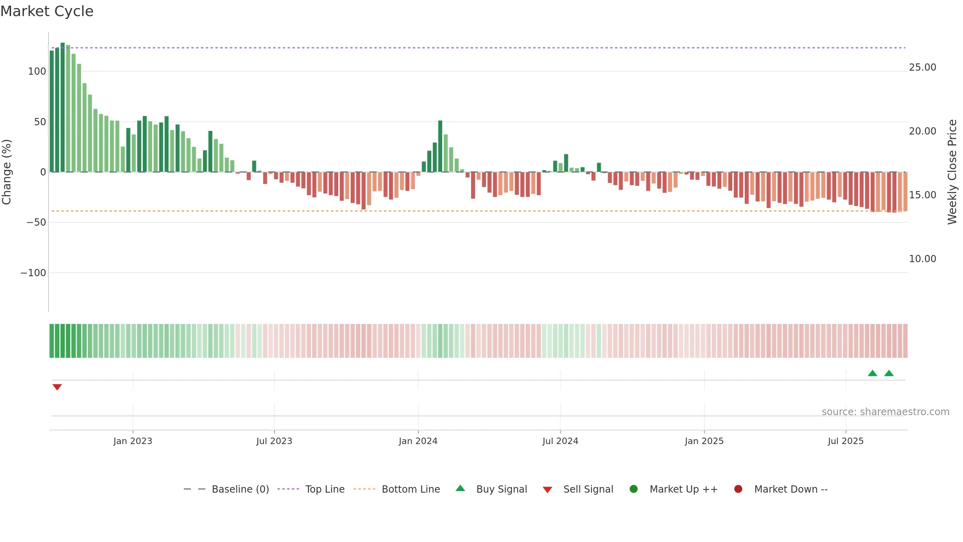This screenshot has width=963, height=542.
Task: Click the Weekly Close Price axis title
Action: pyautogui.click(x=952, y=172)
